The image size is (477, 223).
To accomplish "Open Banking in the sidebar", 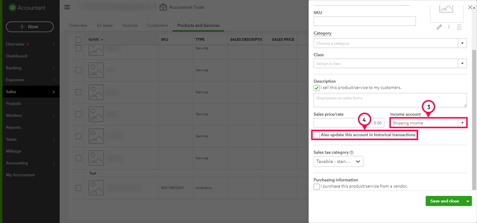I will pyautogui.click(x=14, y=68).
